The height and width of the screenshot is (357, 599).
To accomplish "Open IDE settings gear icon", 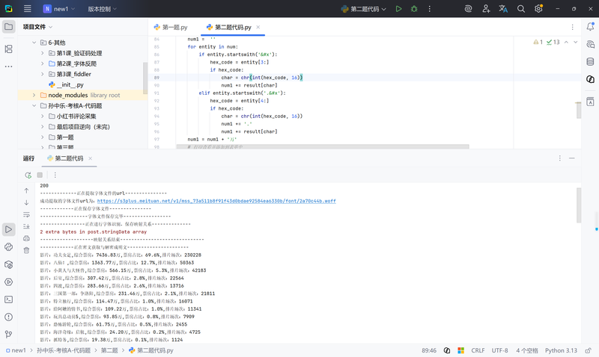I will point(538,9).
